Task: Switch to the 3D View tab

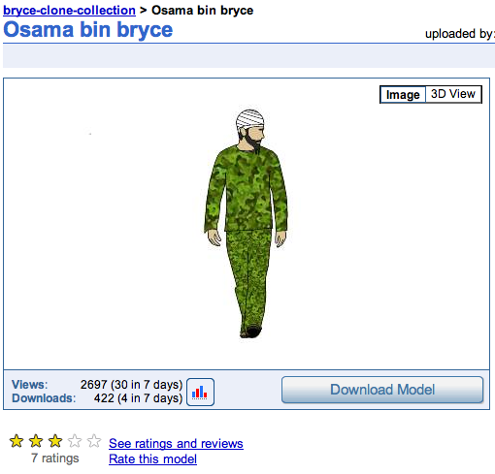Action: 453,94
